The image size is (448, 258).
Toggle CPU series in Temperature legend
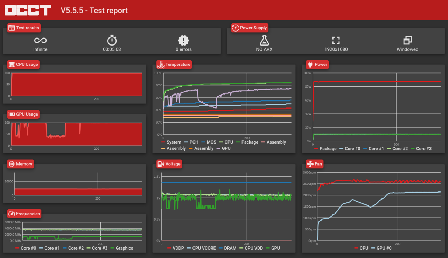(226, 142)
